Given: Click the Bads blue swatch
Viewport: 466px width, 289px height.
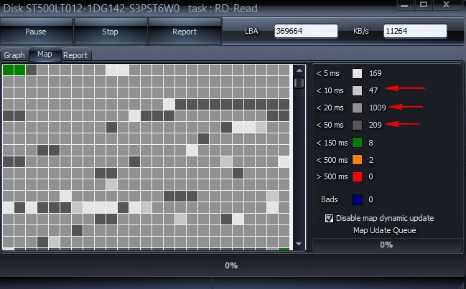Looking at the screenshot, I should point(358,199).
